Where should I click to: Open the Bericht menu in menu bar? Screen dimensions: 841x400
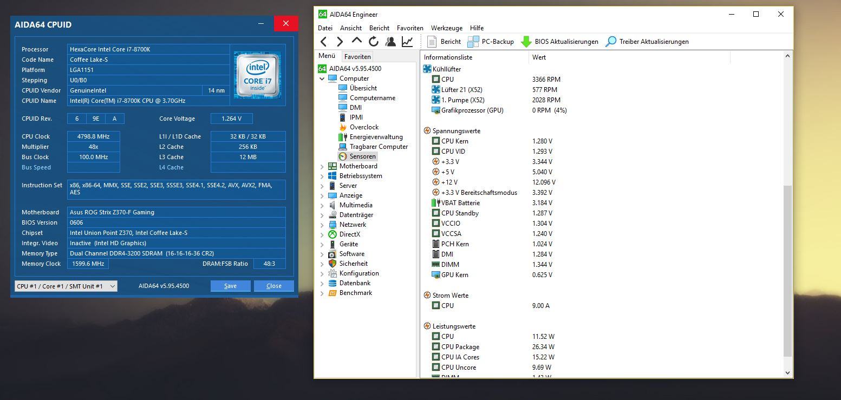[x=379, y=28]
